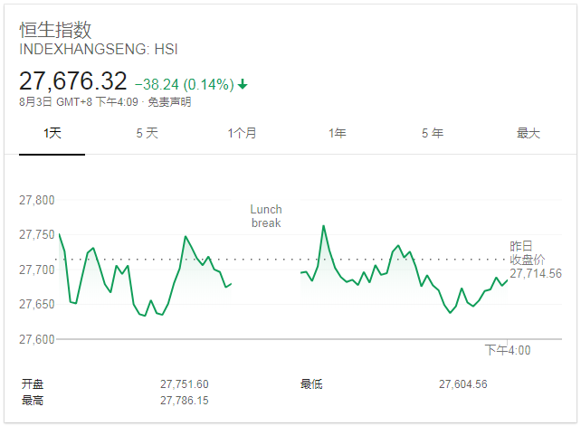
Task: Click the afternoon session peak on chart
Action: [323, 225]
